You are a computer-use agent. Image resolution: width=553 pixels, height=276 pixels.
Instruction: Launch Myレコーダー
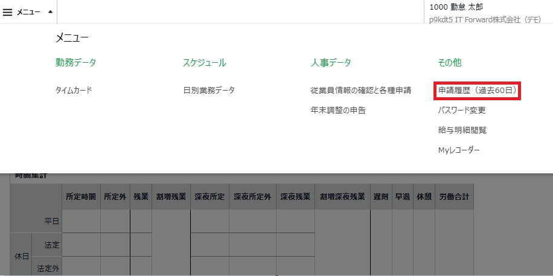pyautogui.click(x=459, y=150)
